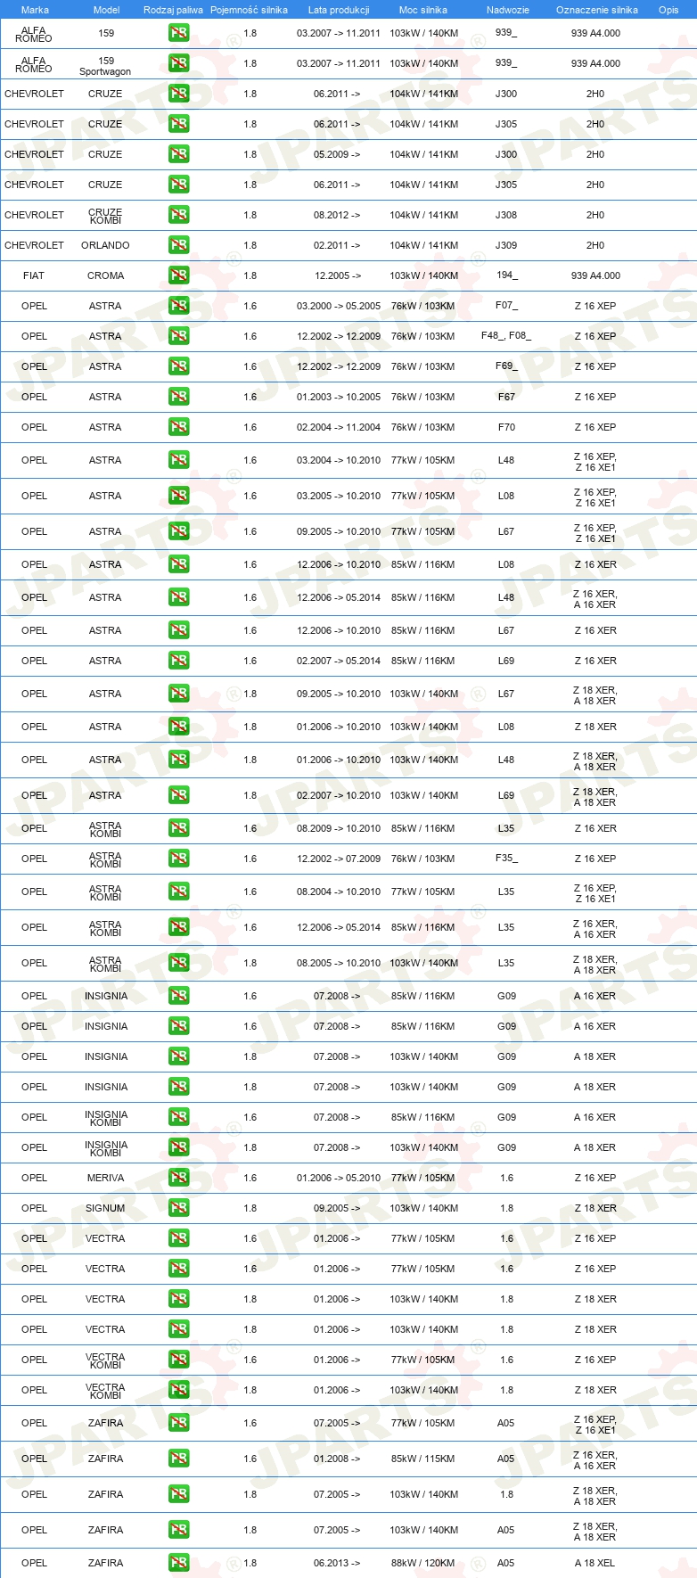Click the petrol icon in the Astra 02.2007 -> 05.2014 row
The height and width of the screenshot is (1578, 697).
[x=178, y=661]
